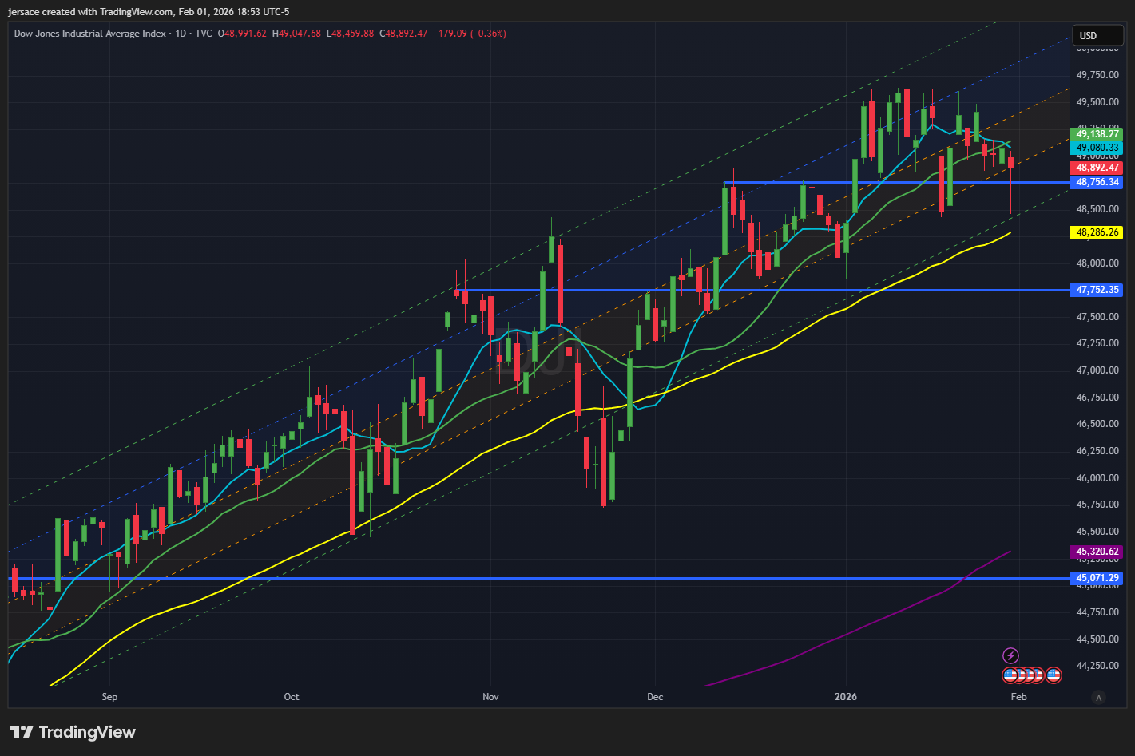The width and height of the screenshot is (1135, 756).
Task: Click the 47,500.00 price axis label
Action: 1097,317
